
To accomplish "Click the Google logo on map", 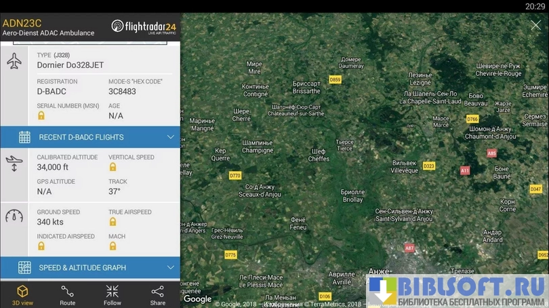I will click(x=197, y=299).
